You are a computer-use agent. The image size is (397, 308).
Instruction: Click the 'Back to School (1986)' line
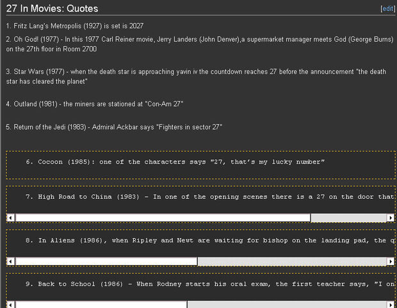210,284
